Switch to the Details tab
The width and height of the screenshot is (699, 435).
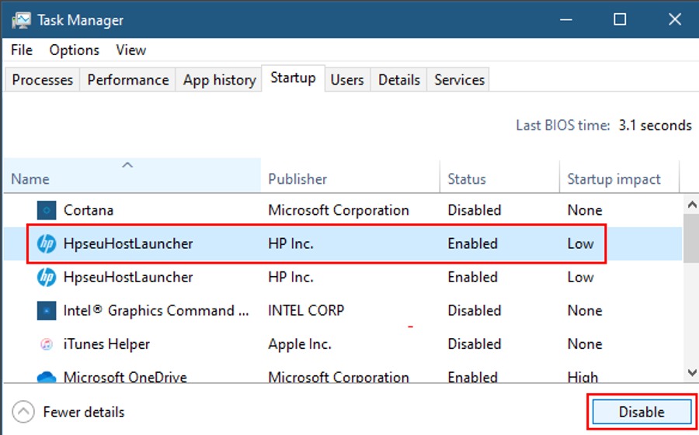399,80
